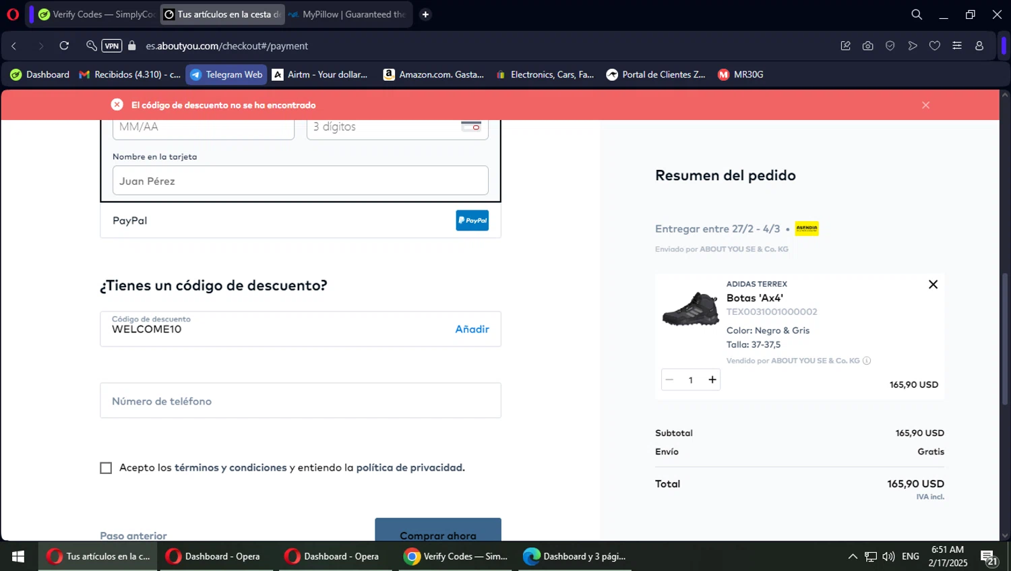1011x571 pixels.
Task: Open términos y condiciones link
Action: pos(231,468)
